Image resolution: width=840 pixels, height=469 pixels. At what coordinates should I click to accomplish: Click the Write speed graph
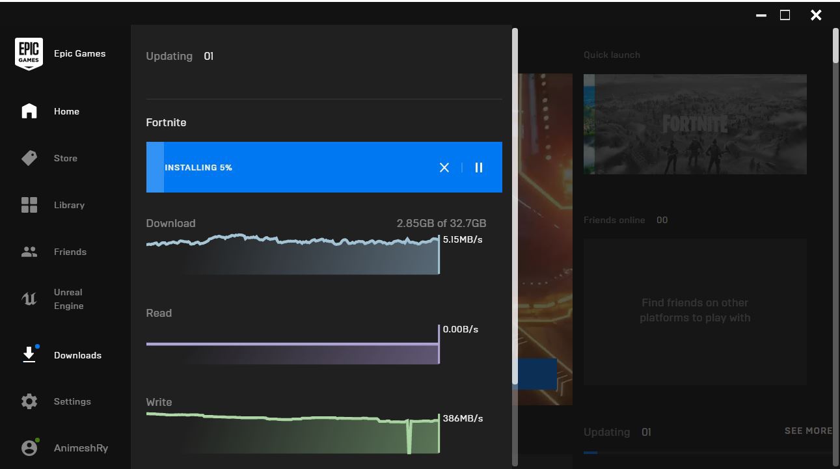[293, 433]
